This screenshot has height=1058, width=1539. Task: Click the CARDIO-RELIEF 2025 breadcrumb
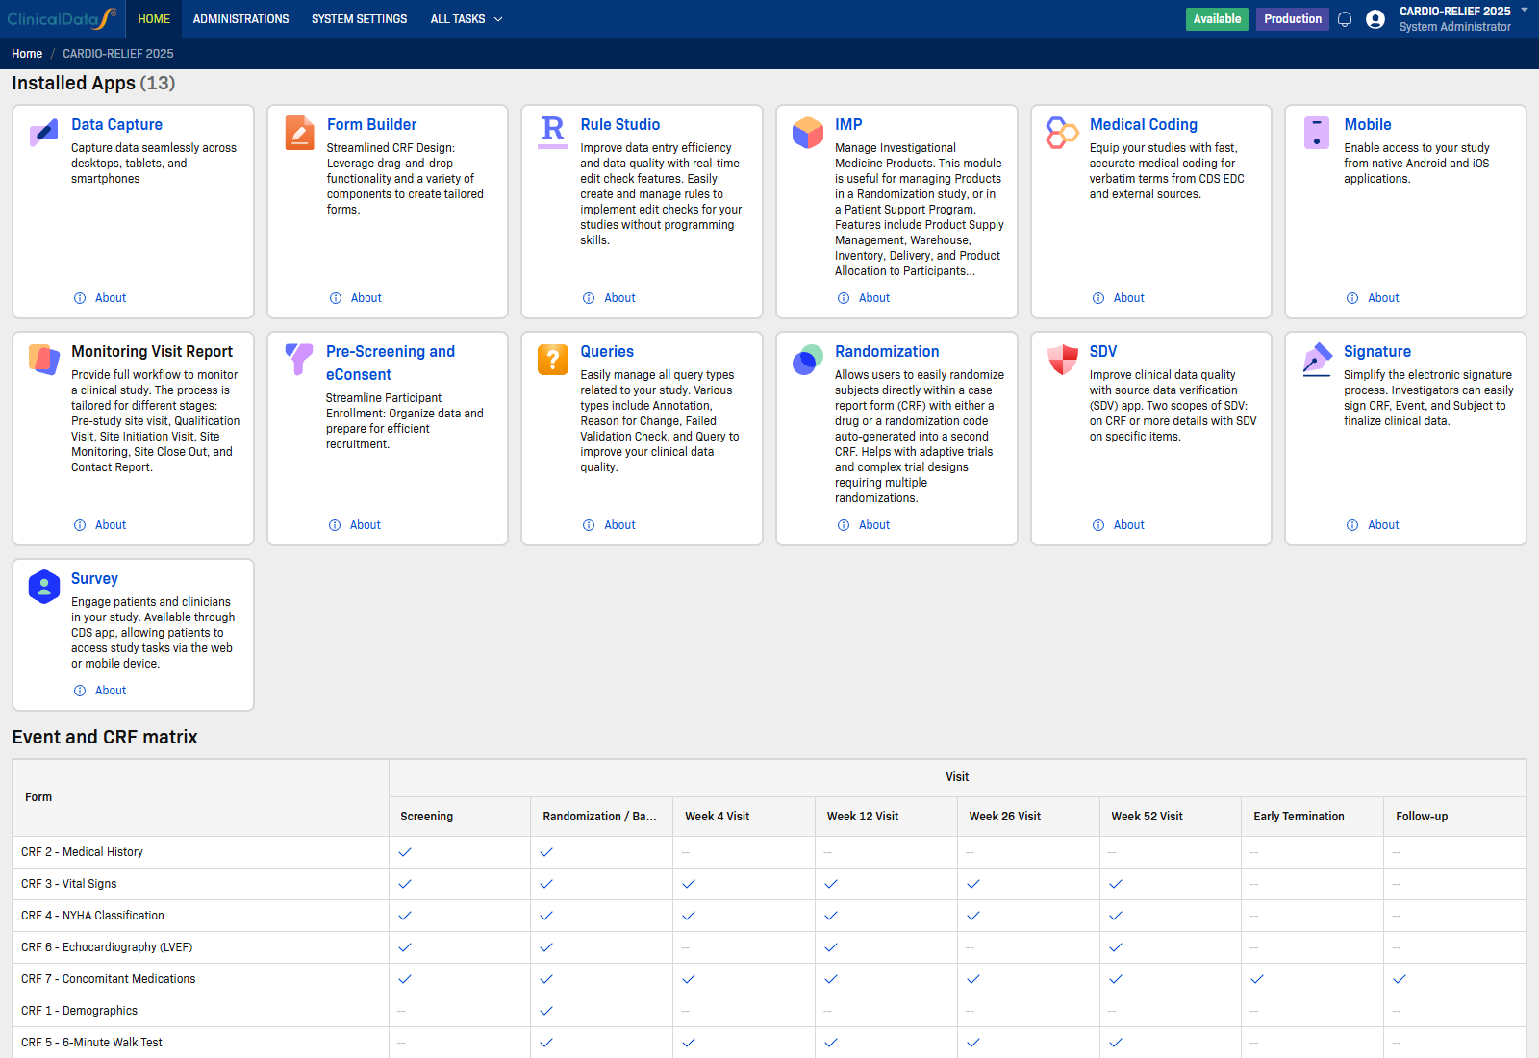point(118,54)
